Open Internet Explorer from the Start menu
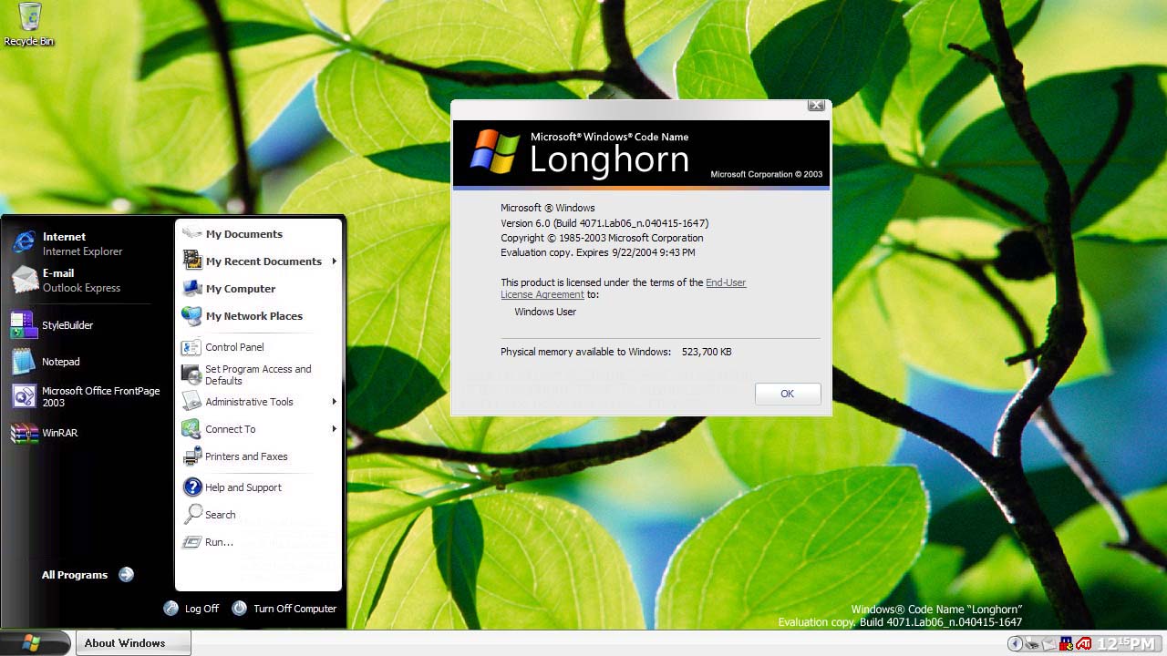1167x656 pixels. pyautogui.click(x=64, y=243)
